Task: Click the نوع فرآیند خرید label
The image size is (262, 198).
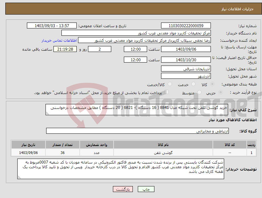Action: coord(243,92)
